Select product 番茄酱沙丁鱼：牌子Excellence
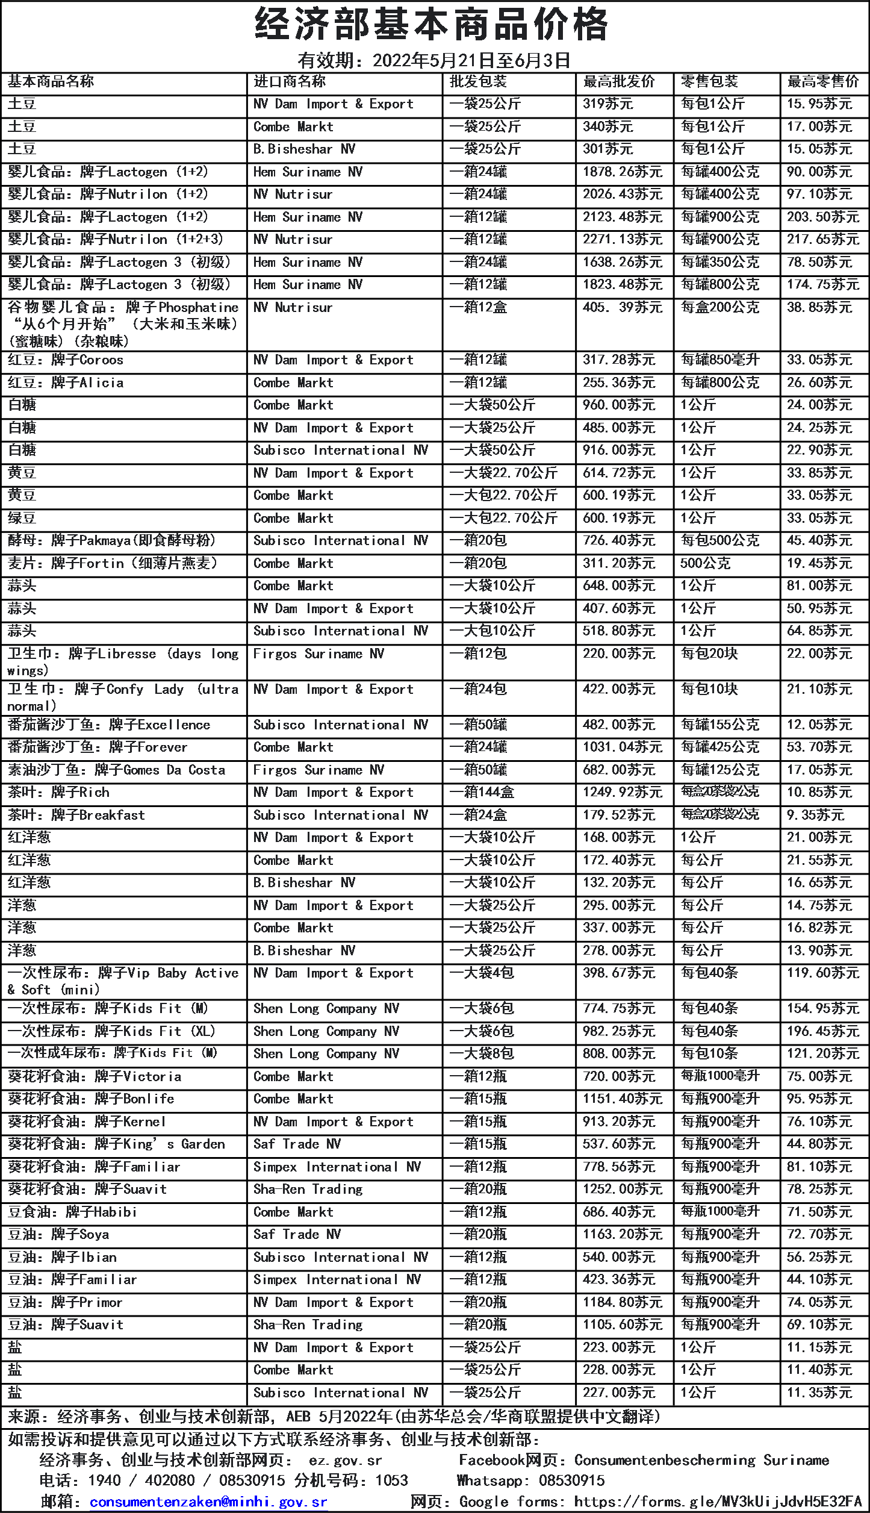 coord(109,725)
